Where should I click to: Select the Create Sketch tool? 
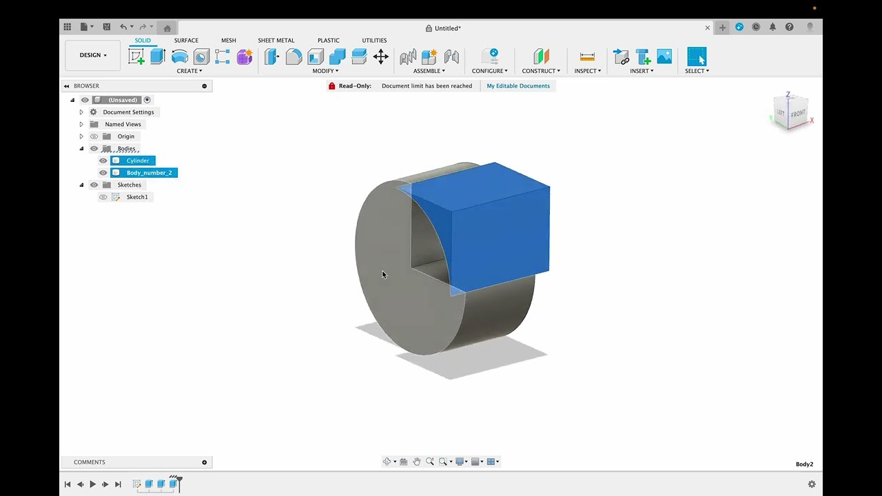pos(136,56)
